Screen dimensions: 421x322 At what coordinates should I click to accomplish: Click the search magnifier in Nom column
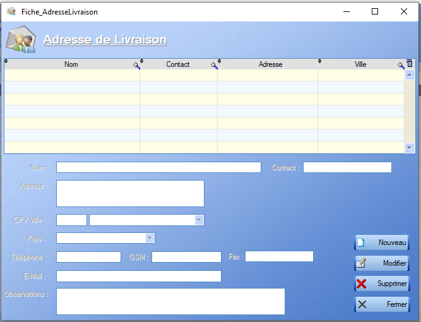pyautogui.click(x=136, y=65)
